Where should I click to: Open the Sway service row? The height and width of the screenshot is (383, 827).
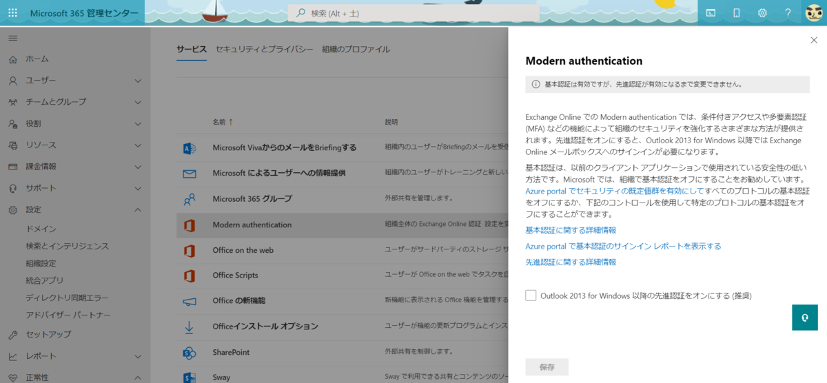point(342,377)
